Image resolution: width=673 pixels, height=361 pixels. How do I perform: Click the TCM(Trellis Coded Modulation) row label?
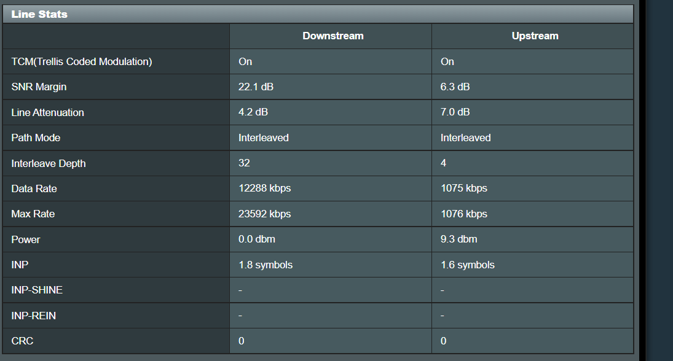82,61
